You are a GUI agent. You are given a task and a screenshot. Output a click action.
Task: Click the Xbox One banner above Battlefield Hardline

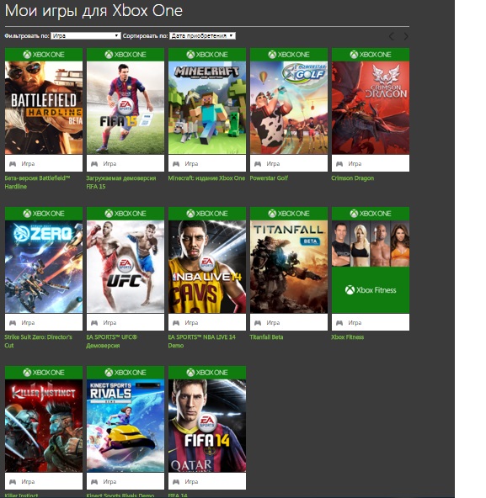[44, 55]
